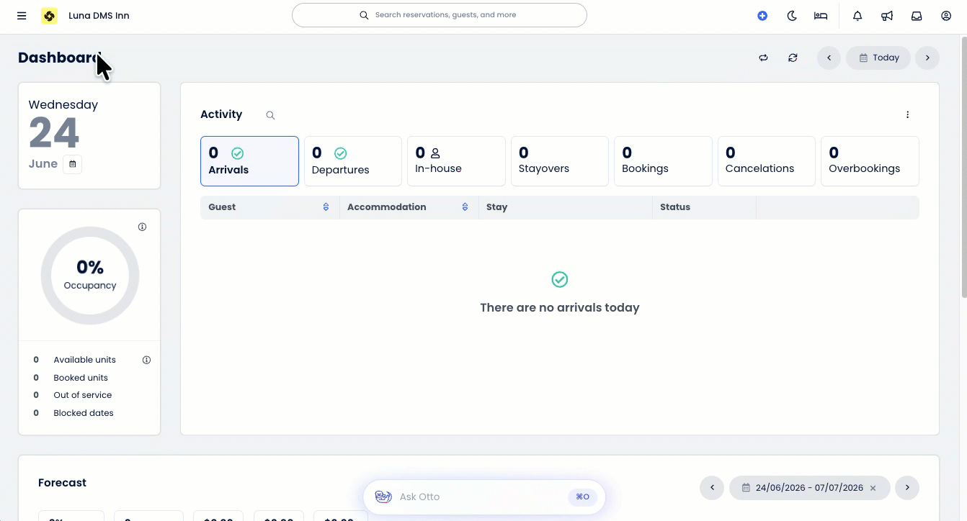Click the Today date button
This screenshot has height=521, width=967.
pos(878,58)
